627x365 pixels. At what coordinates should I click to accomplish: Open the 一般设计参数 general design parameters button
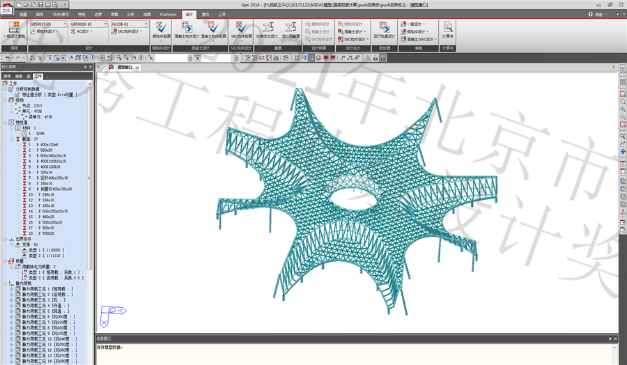(14, 31)
